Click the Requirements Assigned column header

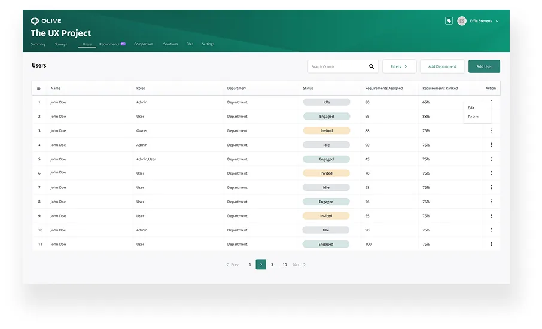(383, 88)
